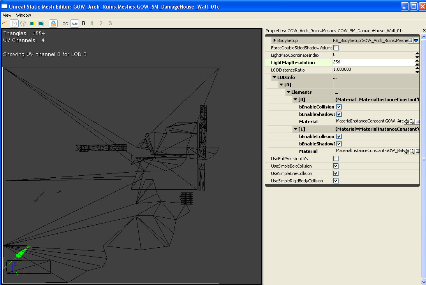Clear element 0 material square button
The image size is (426, 285).
coord(417,122)
